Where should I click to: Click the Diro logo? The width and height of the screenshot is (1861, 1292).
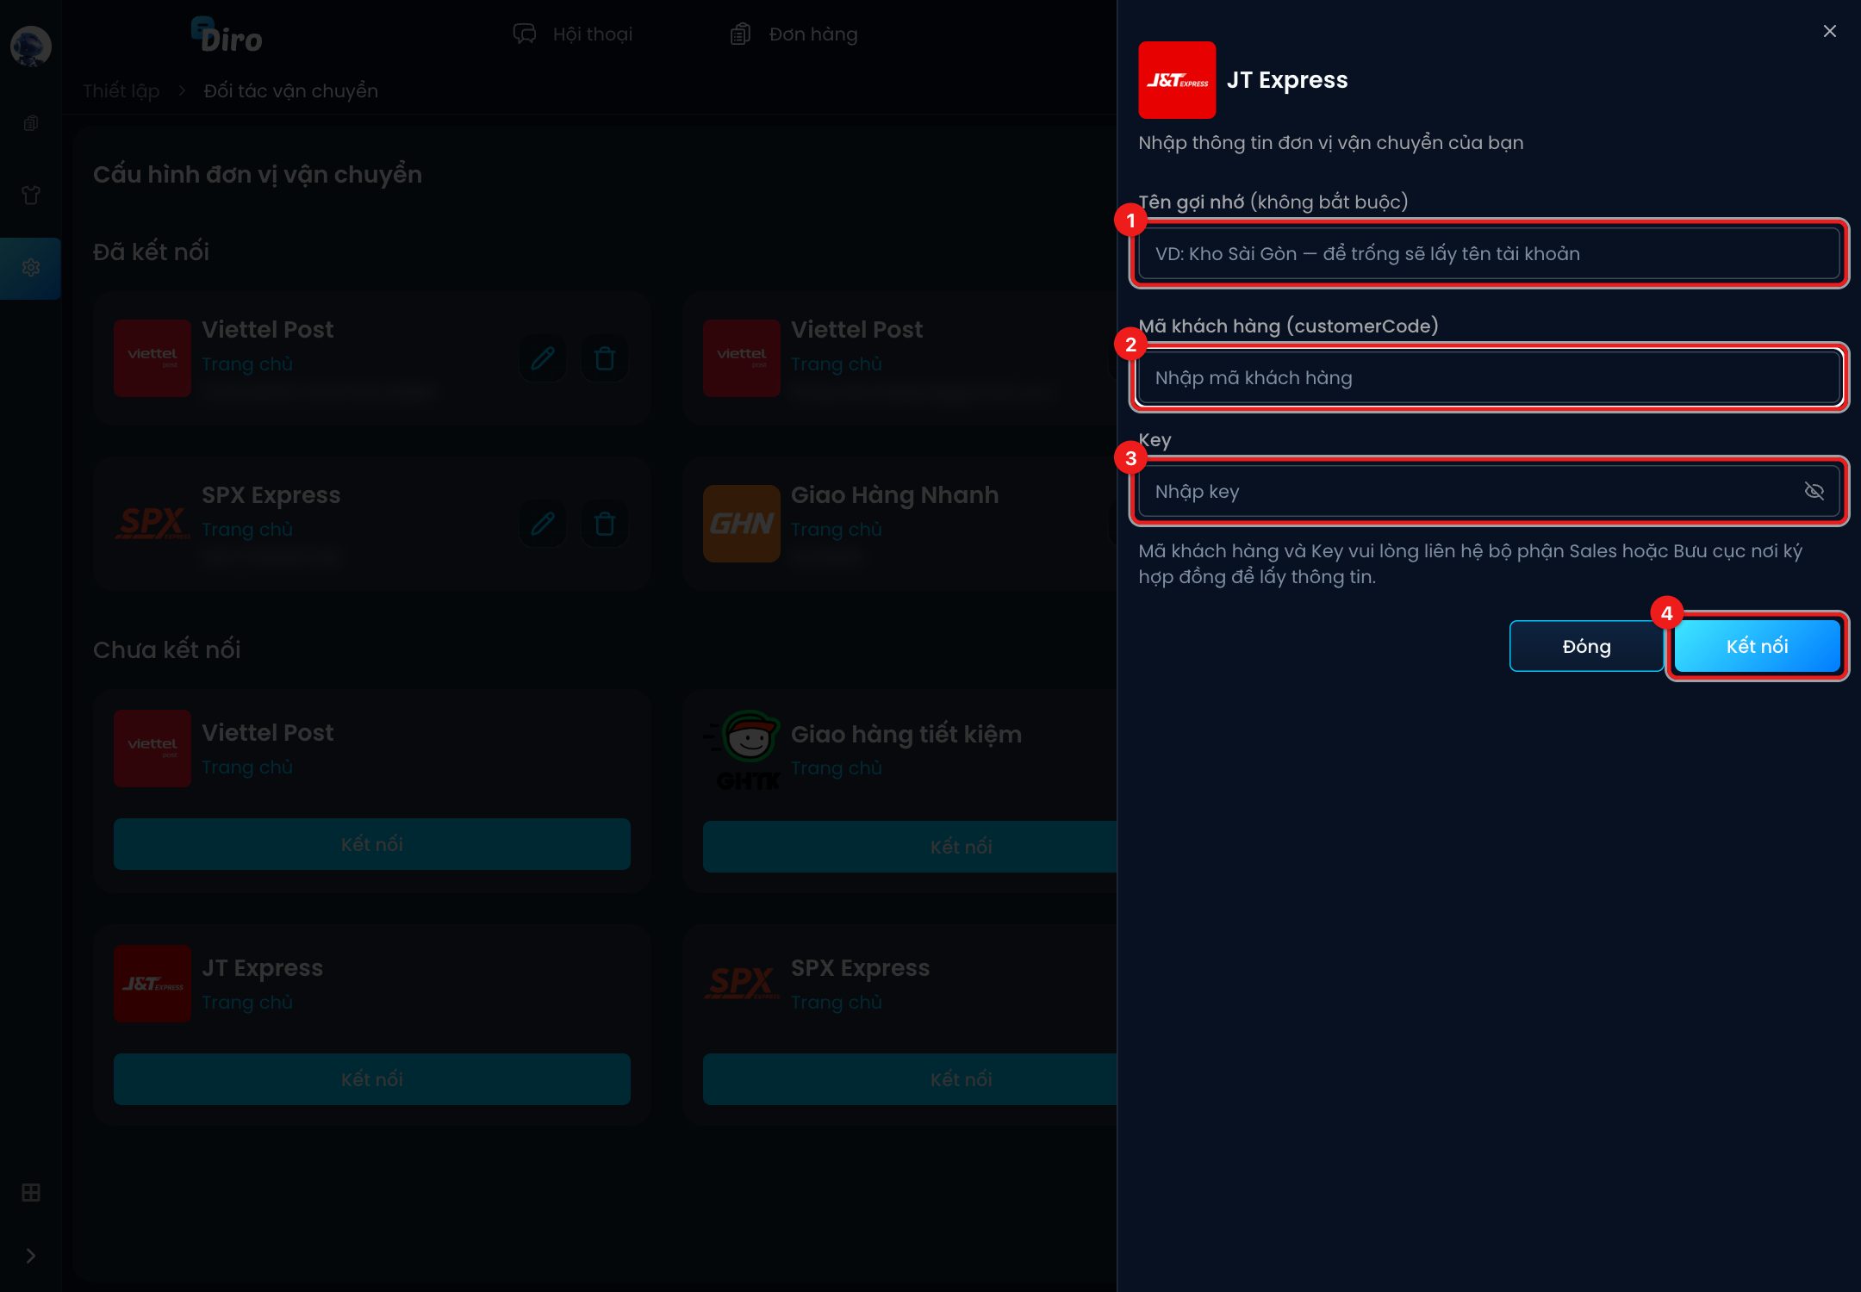pyautogui.click(x=227, y=35)
